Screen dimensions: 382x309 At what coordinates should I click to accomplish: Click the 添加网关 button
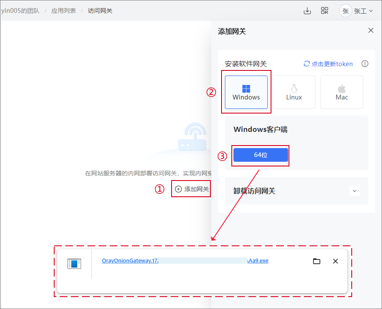click(x=192, y=189)
